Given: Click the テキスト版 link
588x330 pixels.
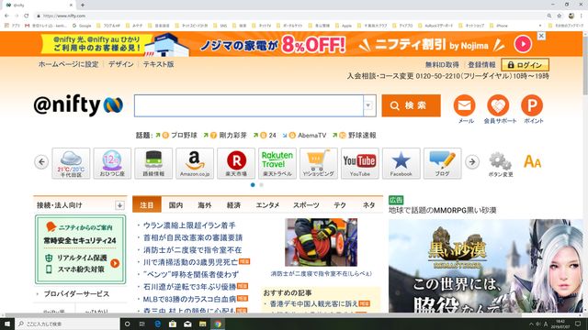Looking at the screenshot, I should coord(158,64).
